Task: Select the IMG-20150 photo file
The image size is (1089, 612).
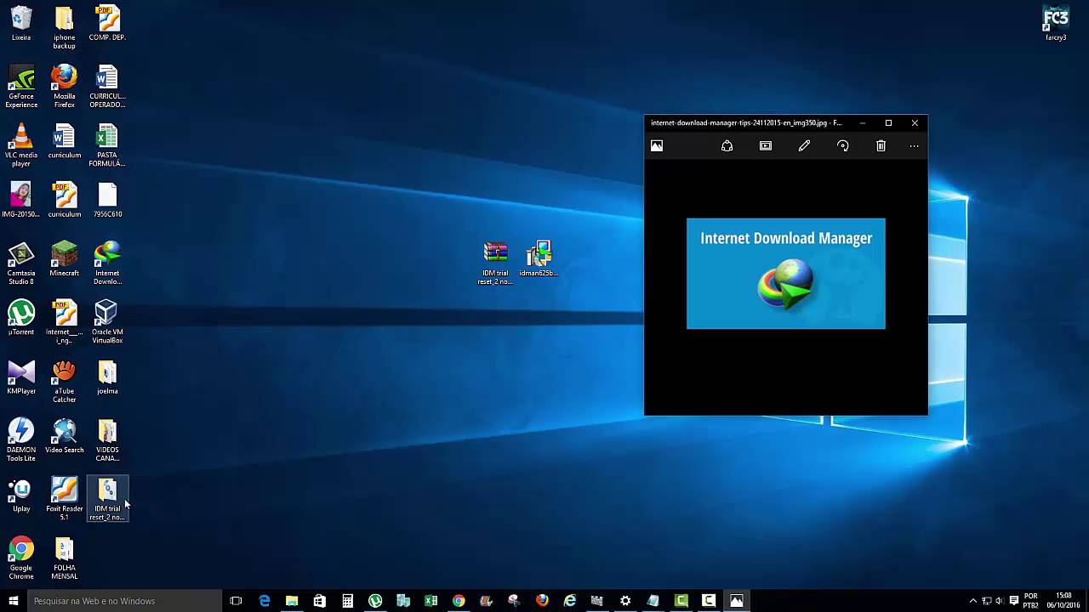Action: pos(21,201)
